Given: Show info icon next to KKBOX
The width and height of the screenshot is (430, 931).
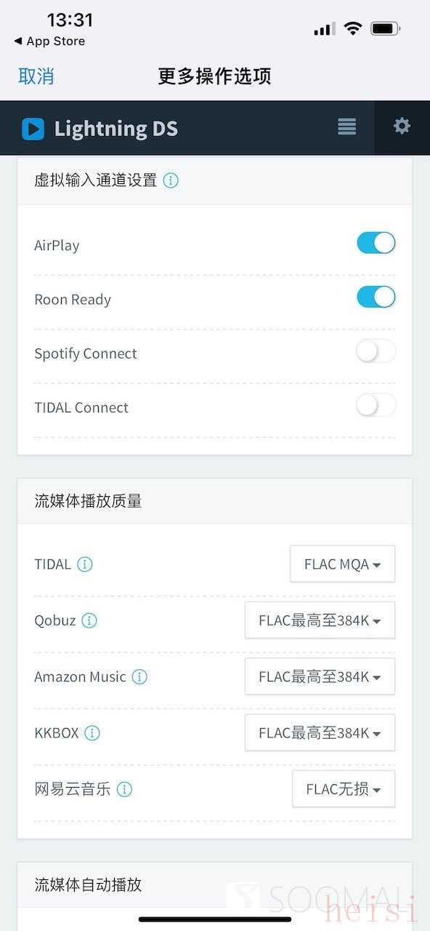Looking at the screenshot, I should [x=92, y=733].
